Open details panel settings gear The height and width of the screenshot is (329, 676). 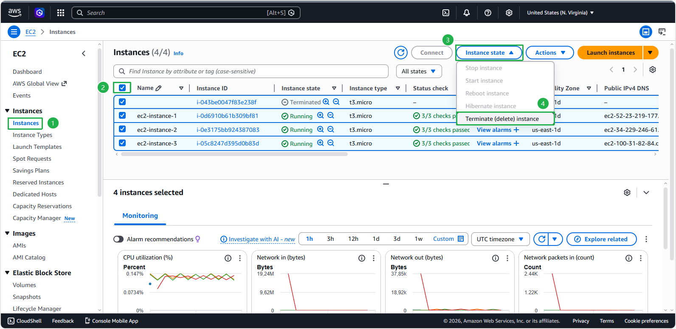(627, 192)
